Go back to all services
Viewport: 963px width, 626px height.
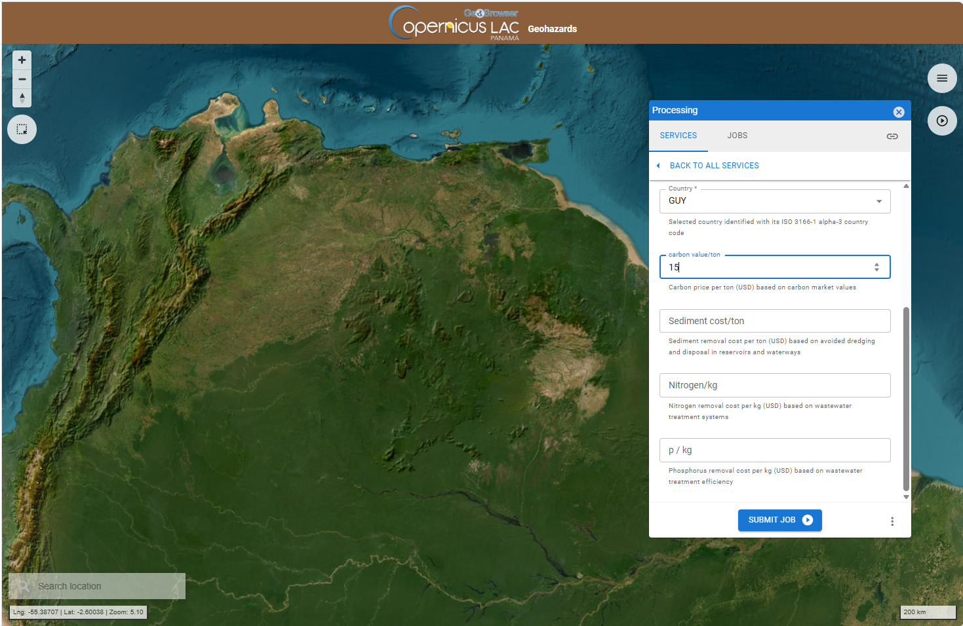(713, 166)
